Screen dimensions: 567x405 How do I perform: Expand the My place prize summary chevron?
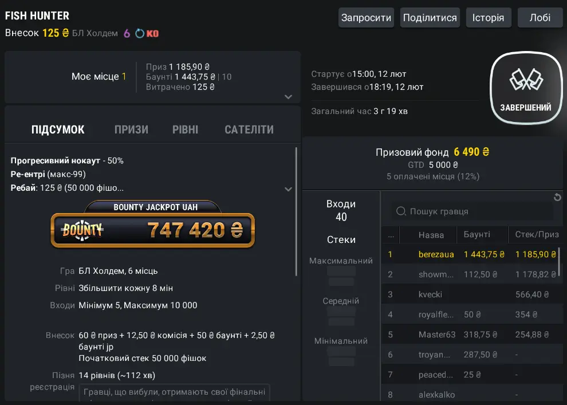coord(288,97)
